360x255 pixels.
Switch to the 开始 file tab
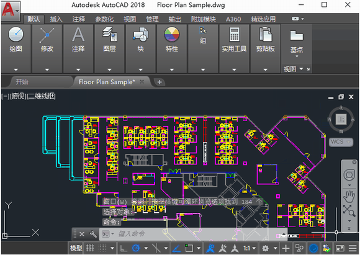22,82
